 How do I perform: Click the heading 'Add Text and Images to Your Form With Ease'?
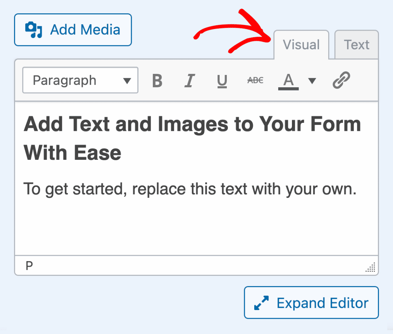point(192,138)
